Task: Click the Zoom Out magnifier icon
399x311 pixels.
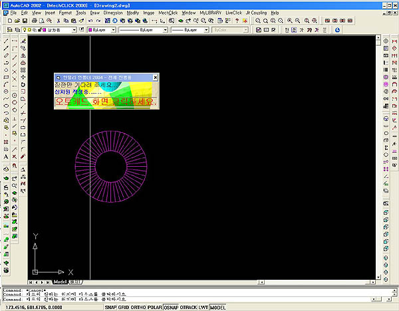Action: click(297, 21)
